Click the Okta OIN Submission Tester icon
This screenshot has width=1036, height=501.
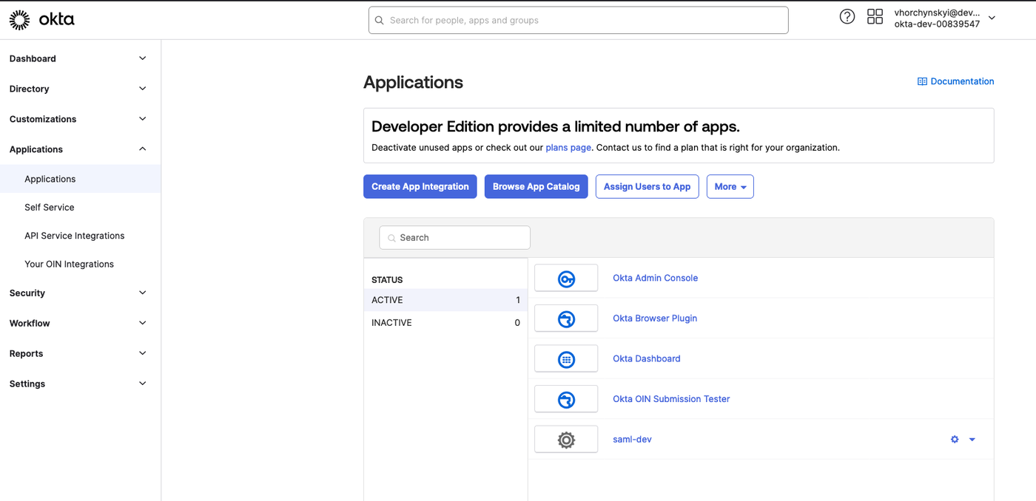tap(566, 399)
